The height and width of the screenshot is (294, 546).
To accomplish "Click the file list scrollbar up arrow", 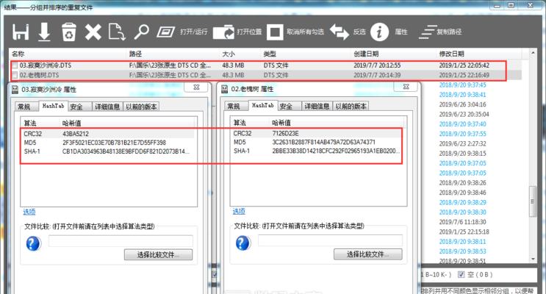I will (x=533, y=53).
